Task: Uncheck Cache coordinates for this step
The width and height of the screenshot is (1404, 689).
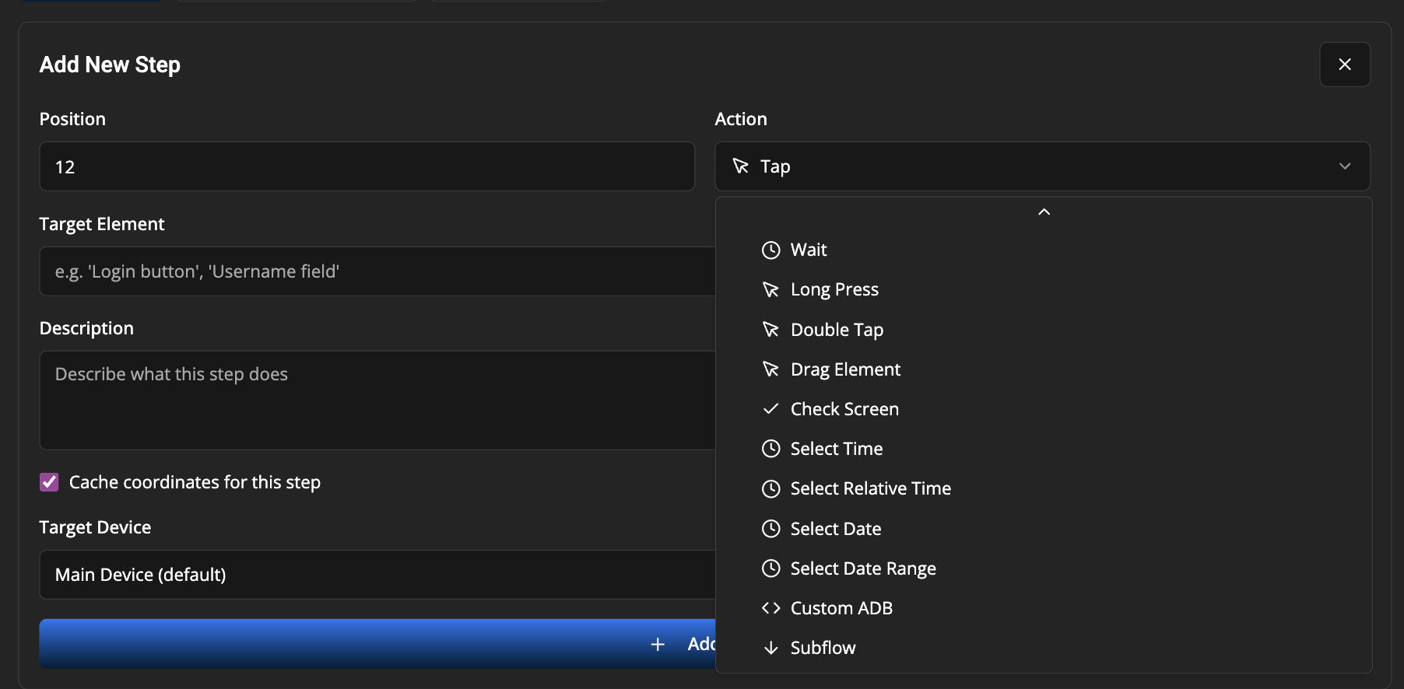Action: [x=49, y=482]
